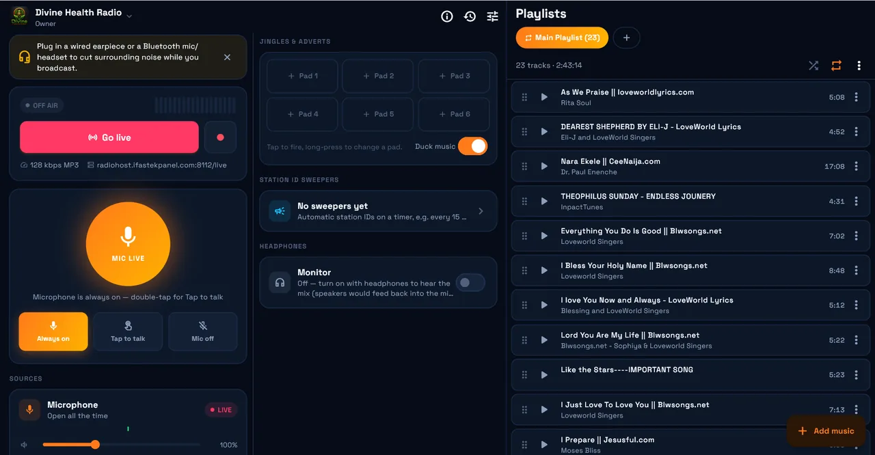This screenshot has width=875, height=455.
Task: Click the Add music button
Action: point(826,431)
